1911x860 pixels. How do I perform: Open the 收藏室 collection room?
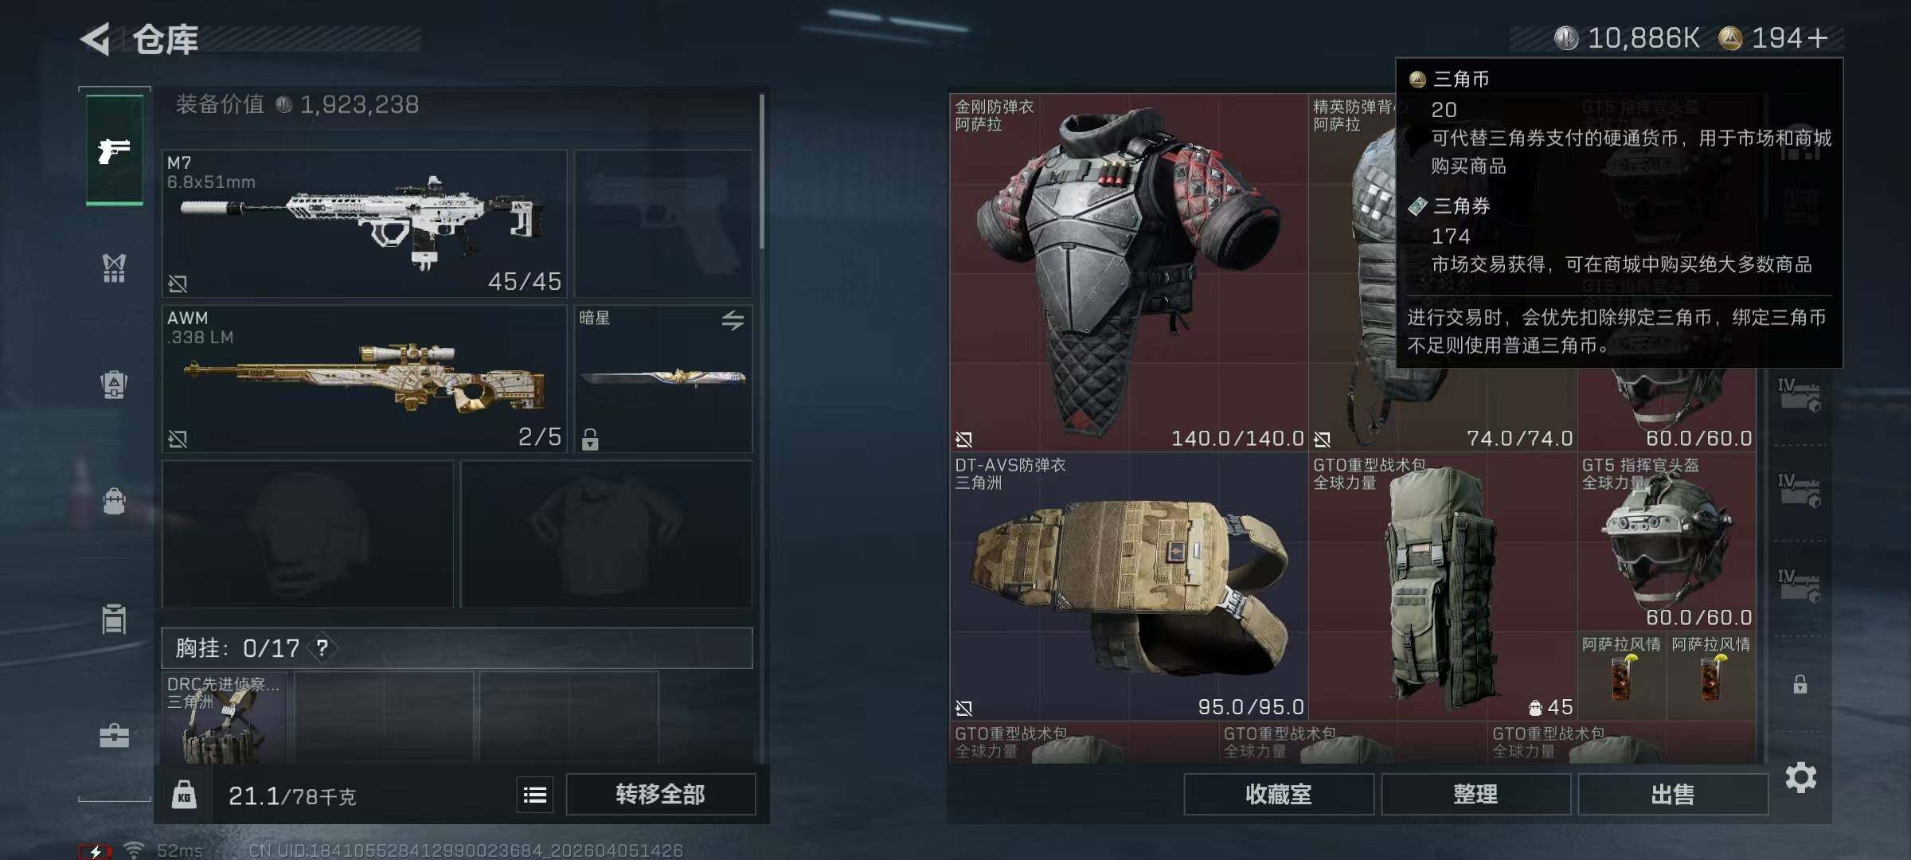tap(1278, 794)
